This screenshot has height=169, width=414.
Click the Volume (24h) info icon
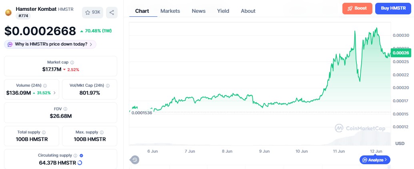(x=45, y=85)
